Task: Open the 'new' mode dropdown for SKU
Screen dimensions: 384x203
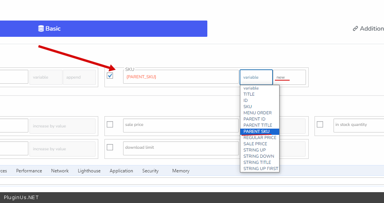Action: [x=289, y=77]
